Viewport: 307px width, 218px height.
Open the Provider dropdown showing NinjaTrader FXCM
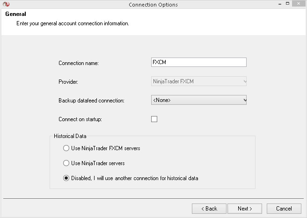(198, 81)
